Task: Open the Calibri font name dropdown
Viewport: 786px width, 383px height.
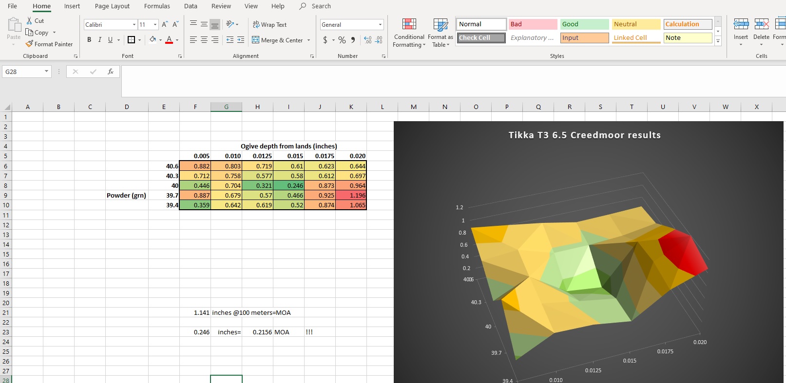Action: tap(134, 24)
